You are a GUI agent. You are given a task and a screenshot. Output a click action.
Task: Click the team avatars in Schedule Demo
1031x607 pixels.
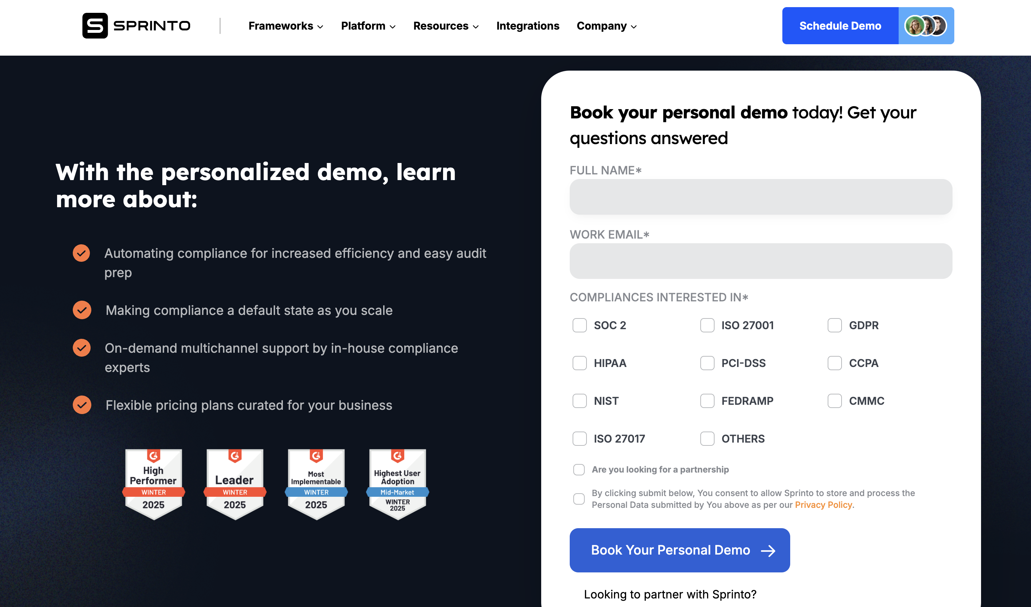click(925, 26)
